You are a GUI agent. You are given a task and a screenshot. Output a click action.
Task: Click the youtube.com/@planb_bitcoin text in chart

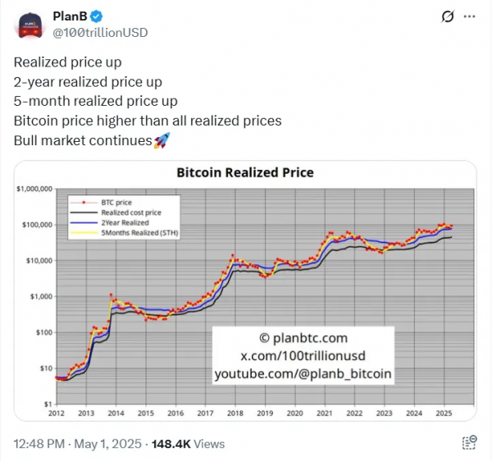303,374
